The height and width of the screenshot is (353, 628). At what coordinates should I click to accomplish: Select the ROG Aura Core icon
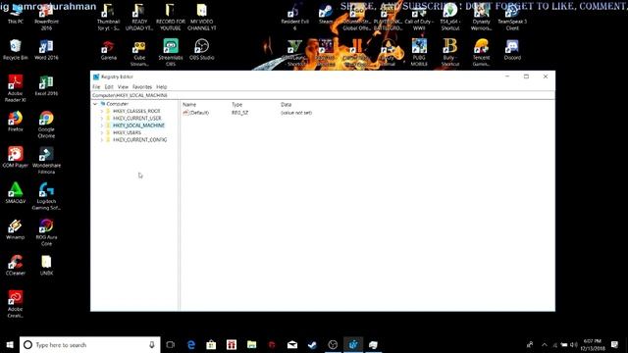46,232
